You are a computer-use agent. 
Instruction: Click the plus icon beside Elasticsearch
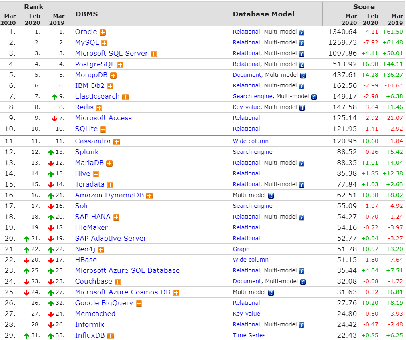point(125,97)
